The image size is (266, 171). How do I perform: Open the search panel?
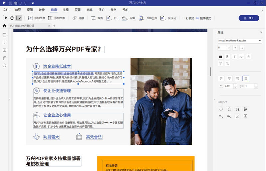4,66
